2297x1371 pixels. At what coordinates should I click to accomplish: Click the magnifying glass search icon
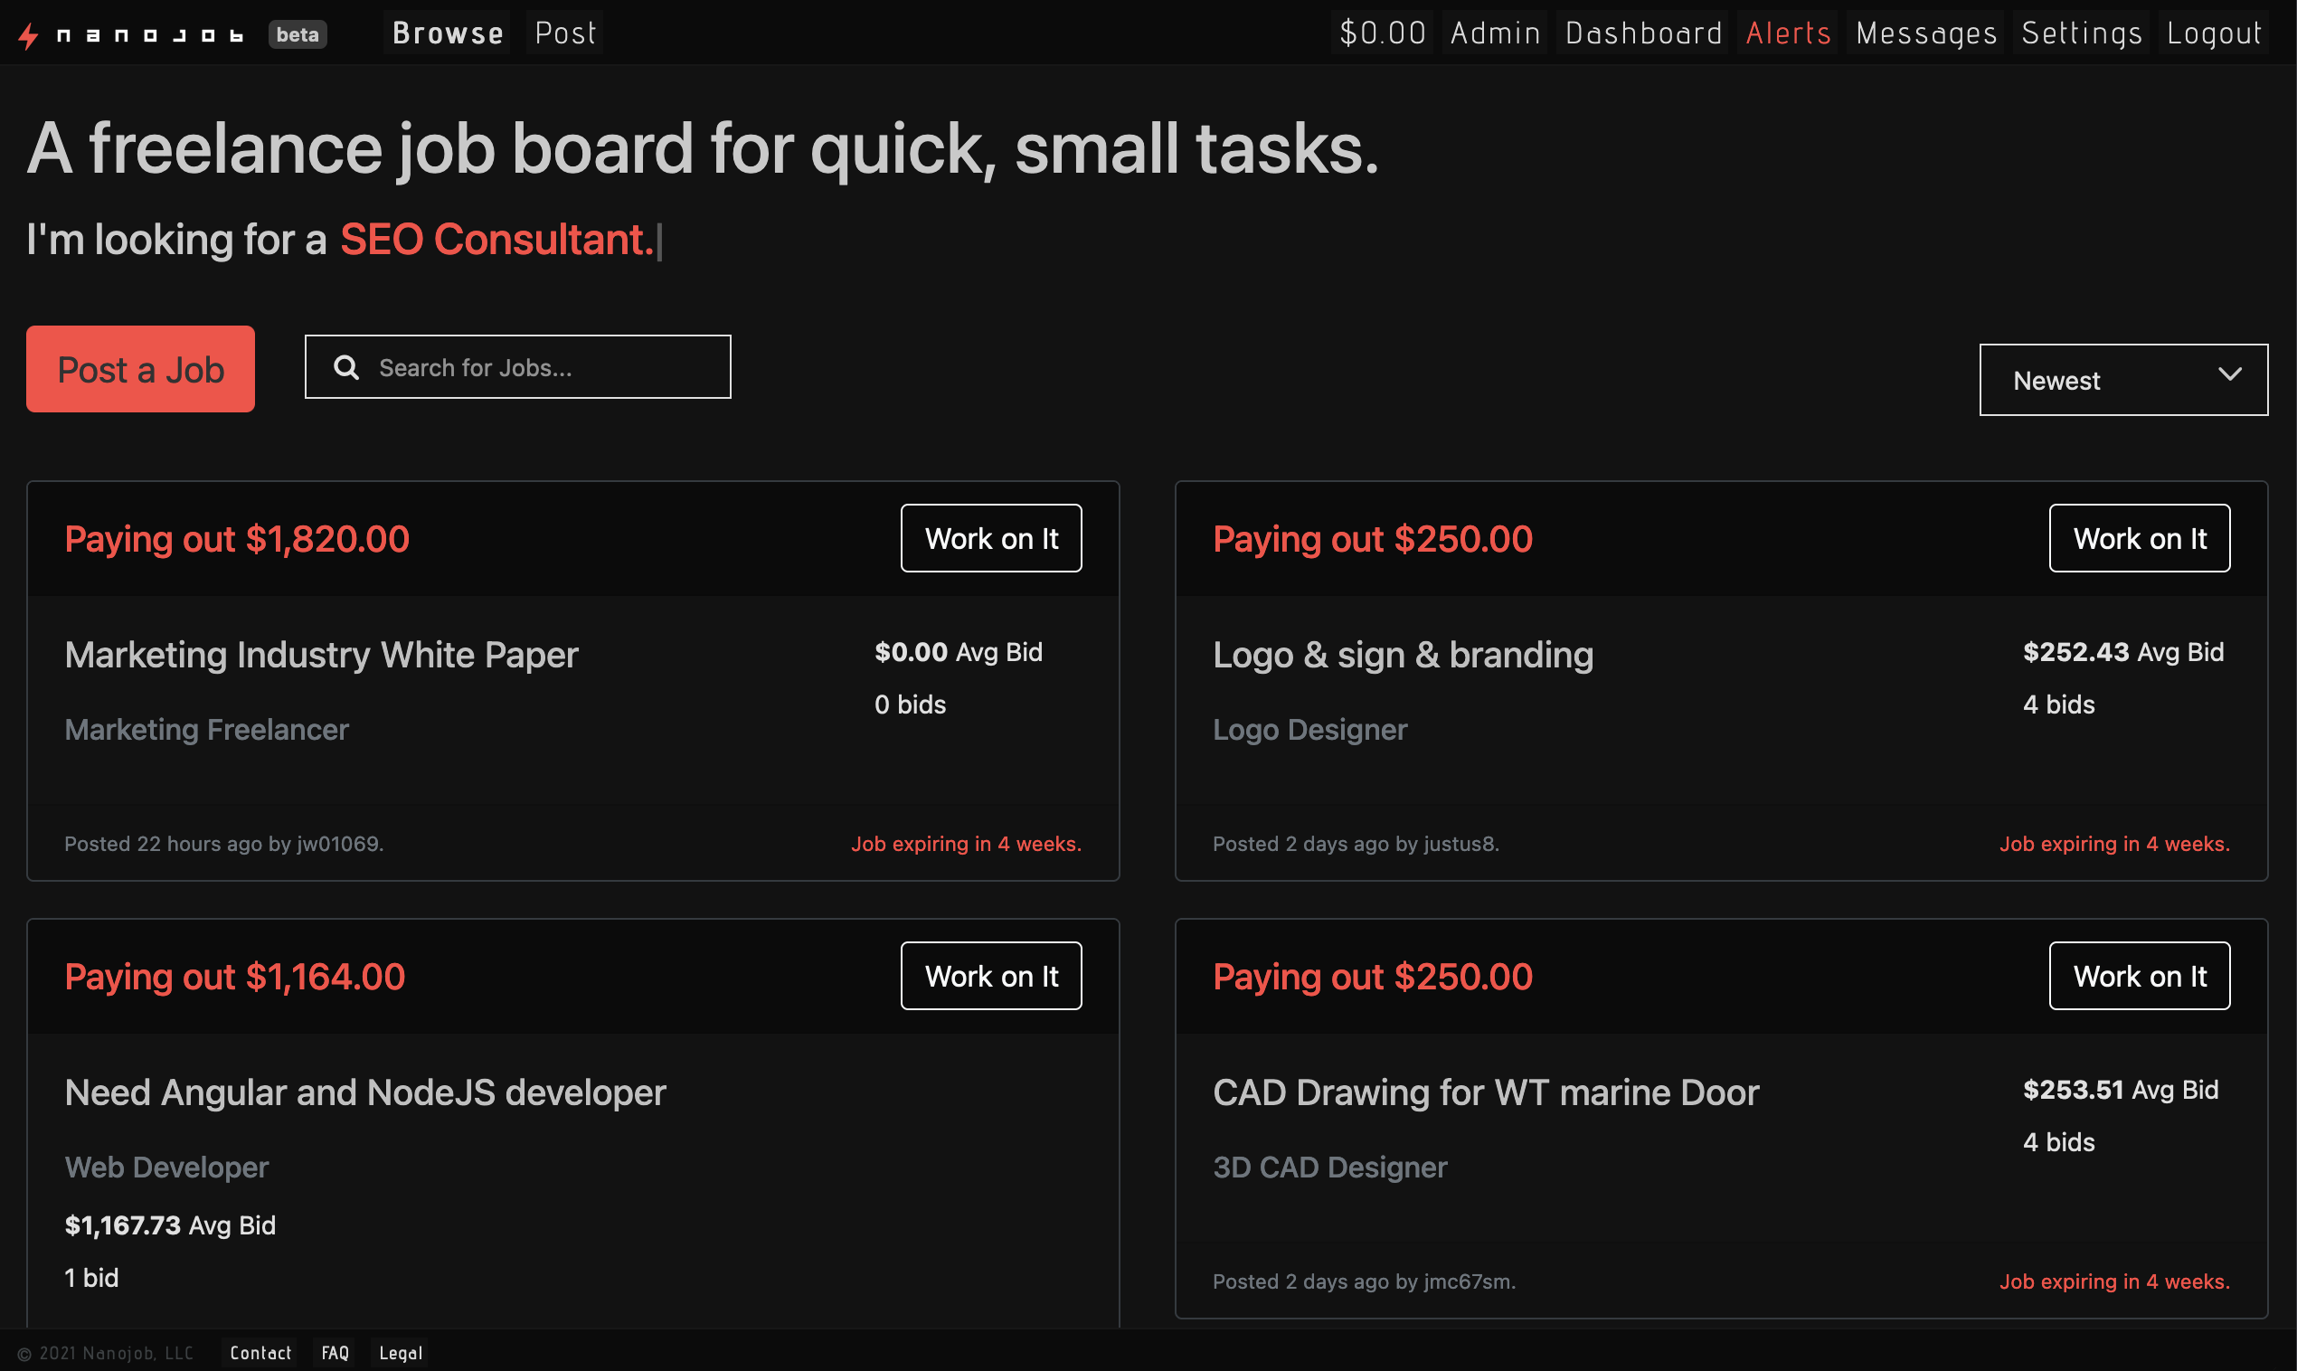(x=346, y=368)
